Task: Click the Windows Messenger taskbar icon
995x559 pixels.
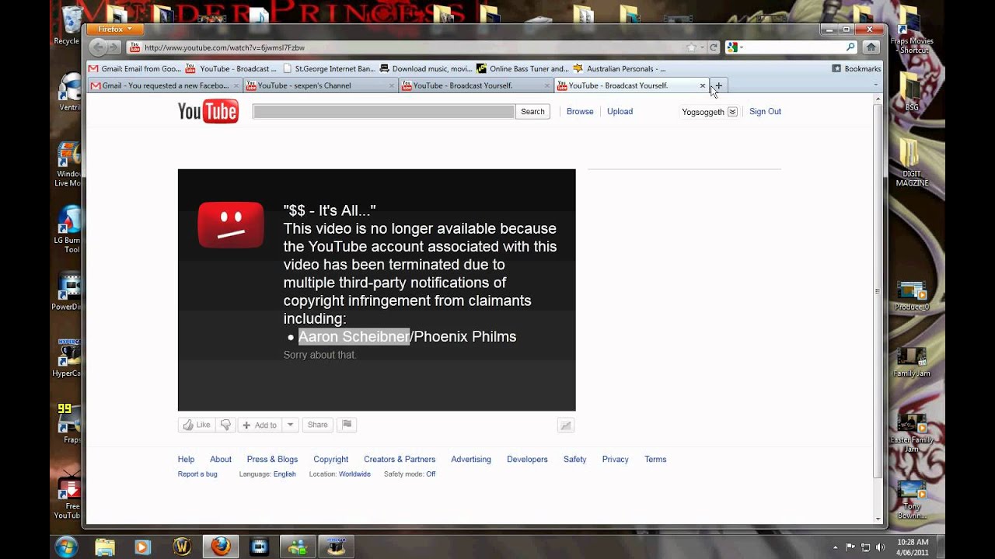Action: pos(298,547)
